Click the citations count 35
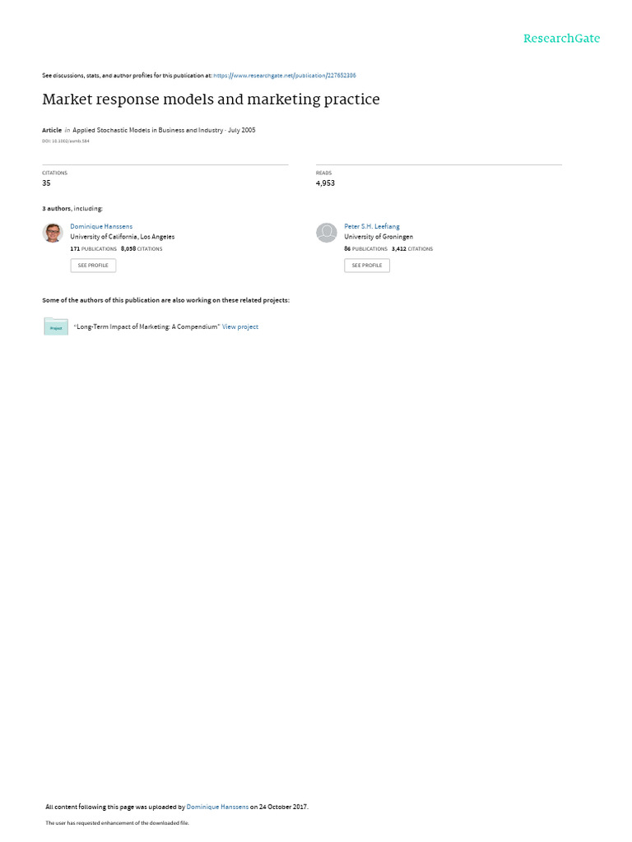Image resolution: width=632 pixels, height=842 pixels. pos(46,183)
